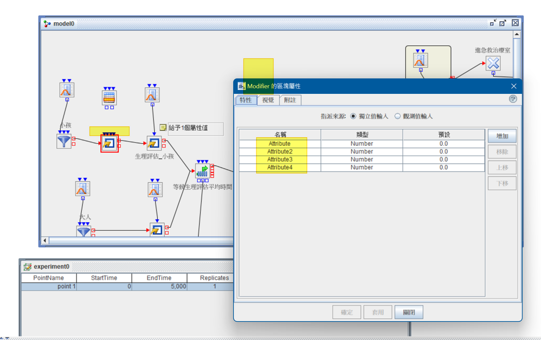Viewport: 541px width, 340px height.
Task: Click the EndTime column header
Action: [159, 278]
